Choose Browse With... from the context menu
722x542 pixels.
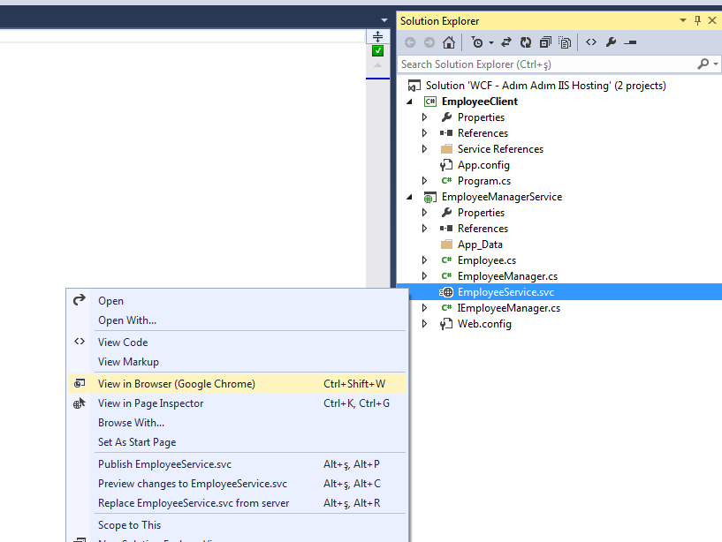pyautogui.click(x=237, y=422)
